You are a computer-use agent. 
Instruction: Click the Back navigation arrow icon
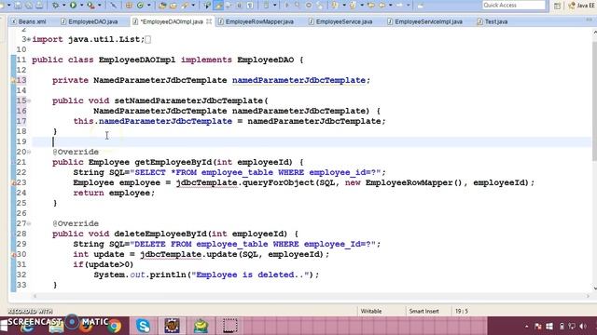click(x=382, y=6)
